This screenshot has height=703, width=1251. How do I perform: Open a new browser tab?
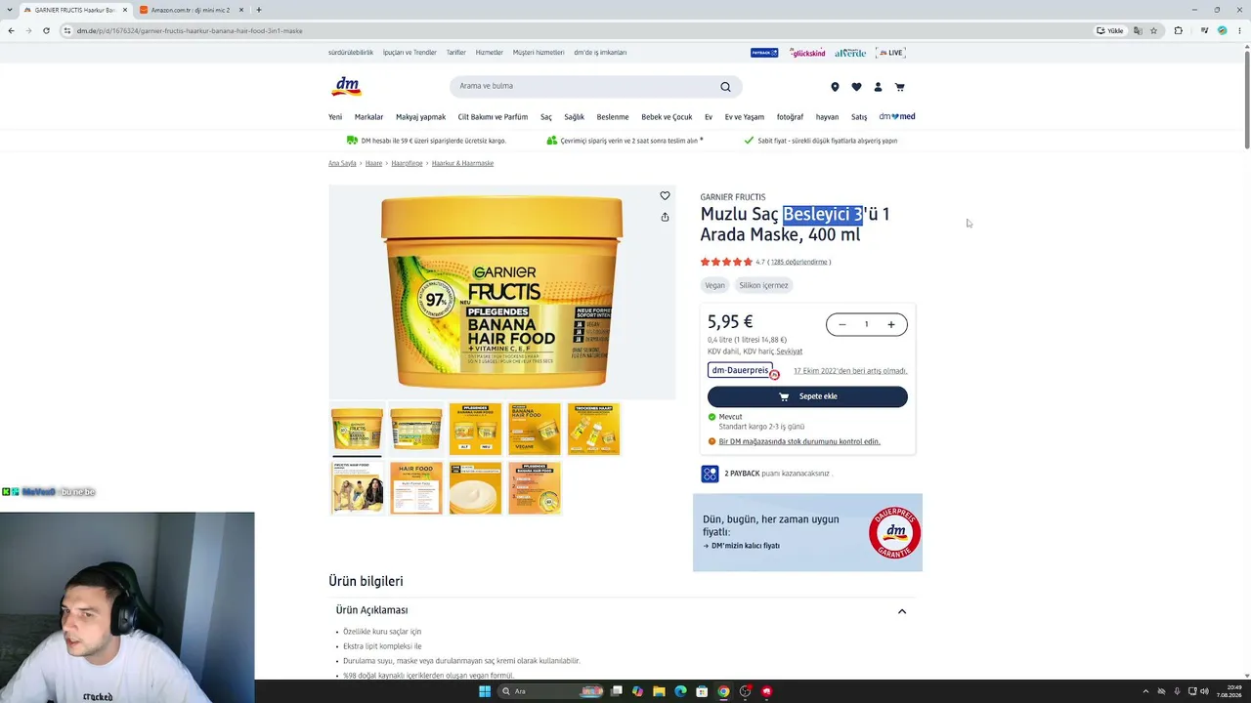(258, 10)
